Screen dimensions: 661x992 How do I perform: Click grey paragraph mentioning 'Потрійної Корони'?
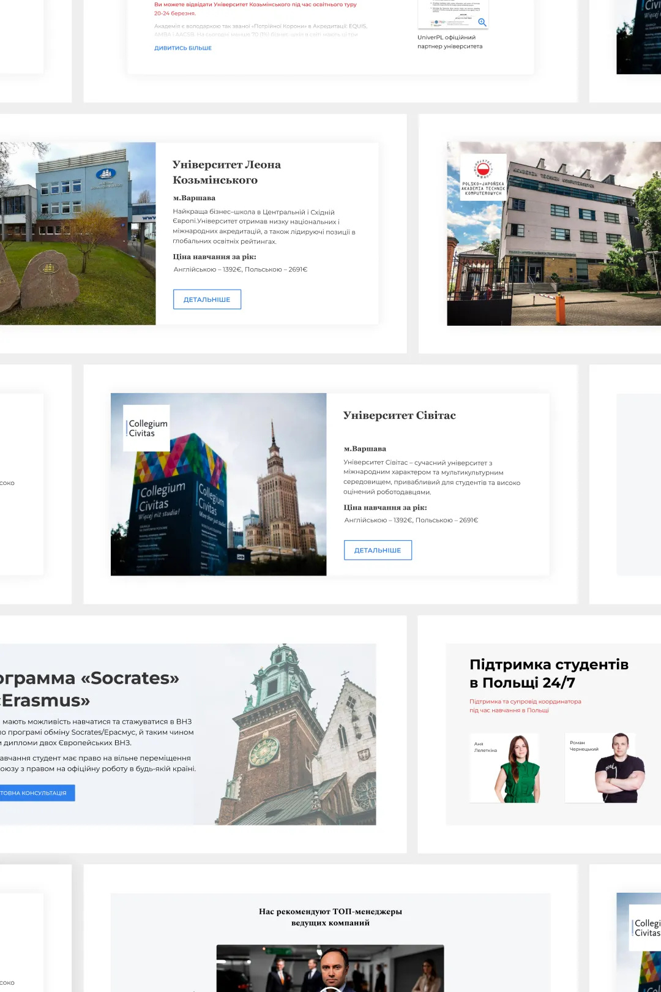261,30
